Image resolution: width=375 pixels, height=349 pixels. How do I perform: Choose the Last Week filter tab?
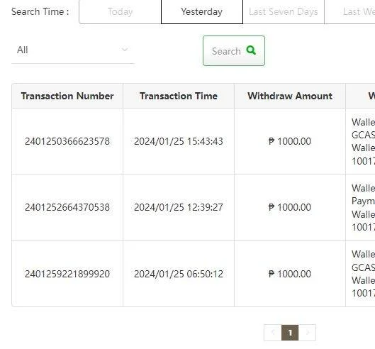click(350, 12)
